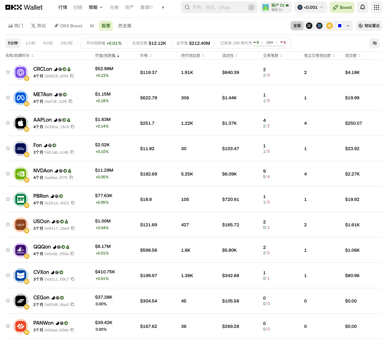The height and width of the screenshot is (339, 388).
Task: Open wallet switcher labeled 账户 01
Action: (x=276, y=7)
